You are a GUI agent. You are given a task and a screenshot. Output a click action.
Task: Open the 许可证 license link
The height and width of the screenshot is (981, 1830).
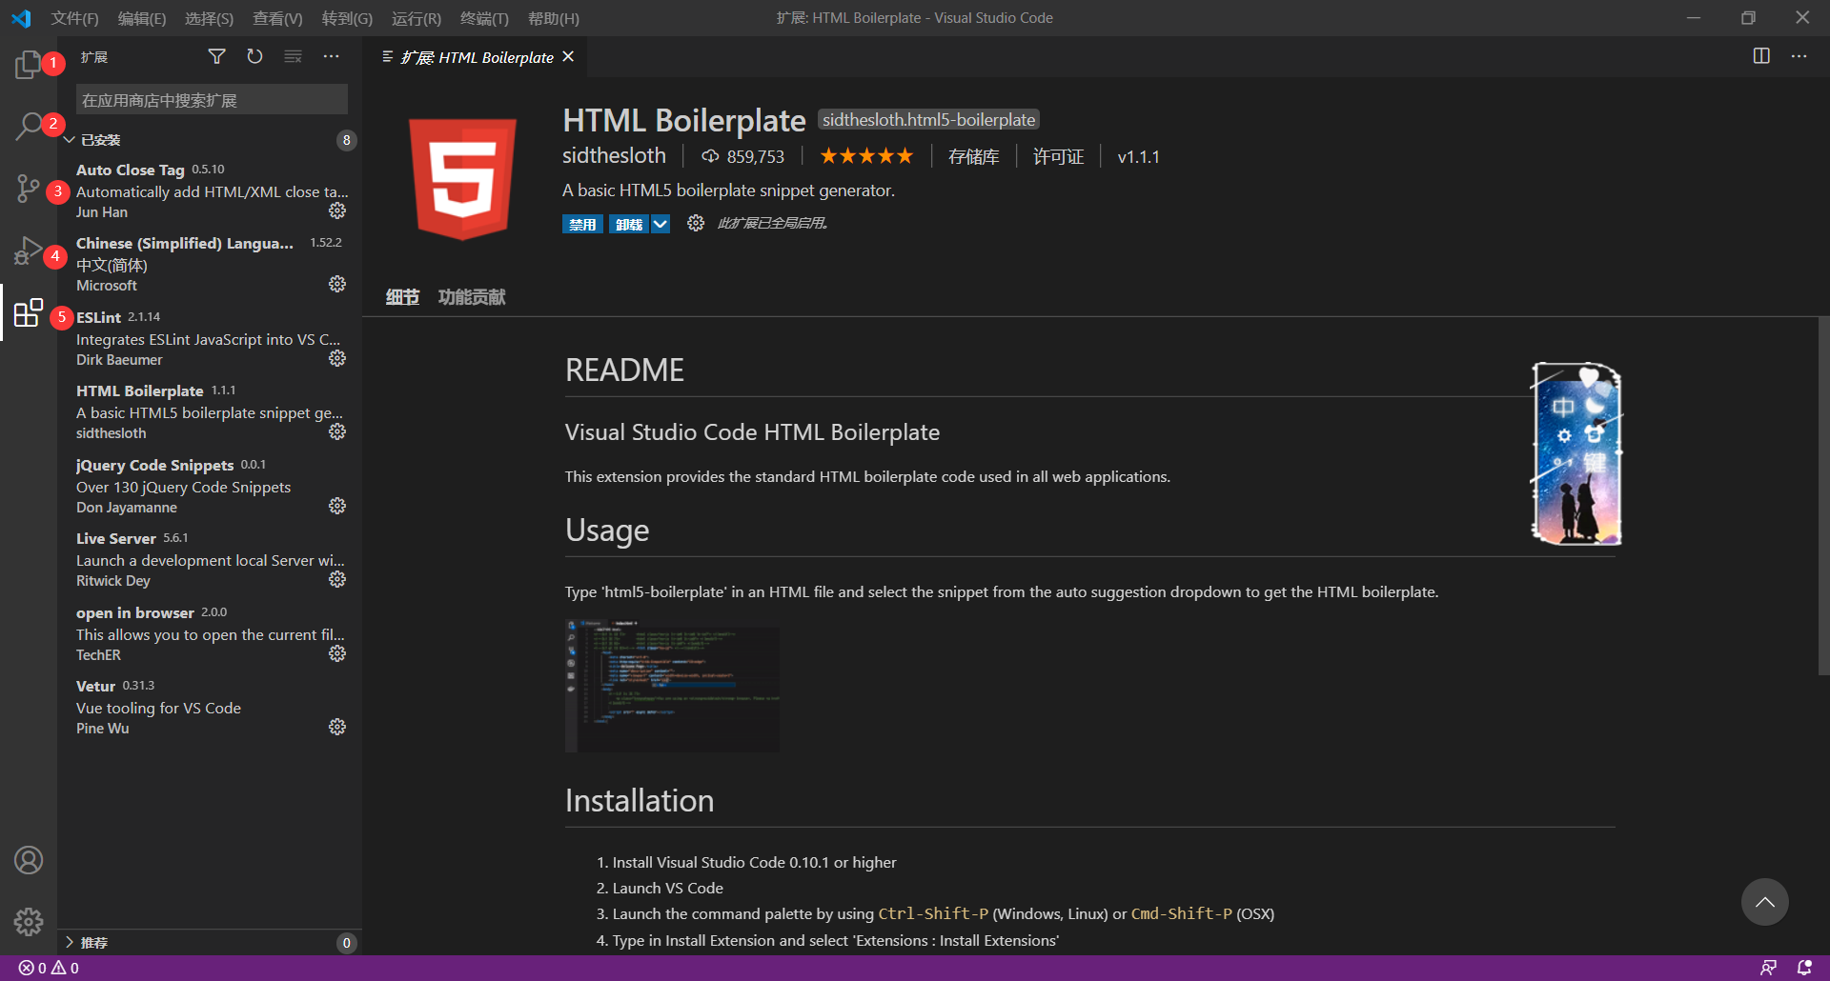[1058, 156]
